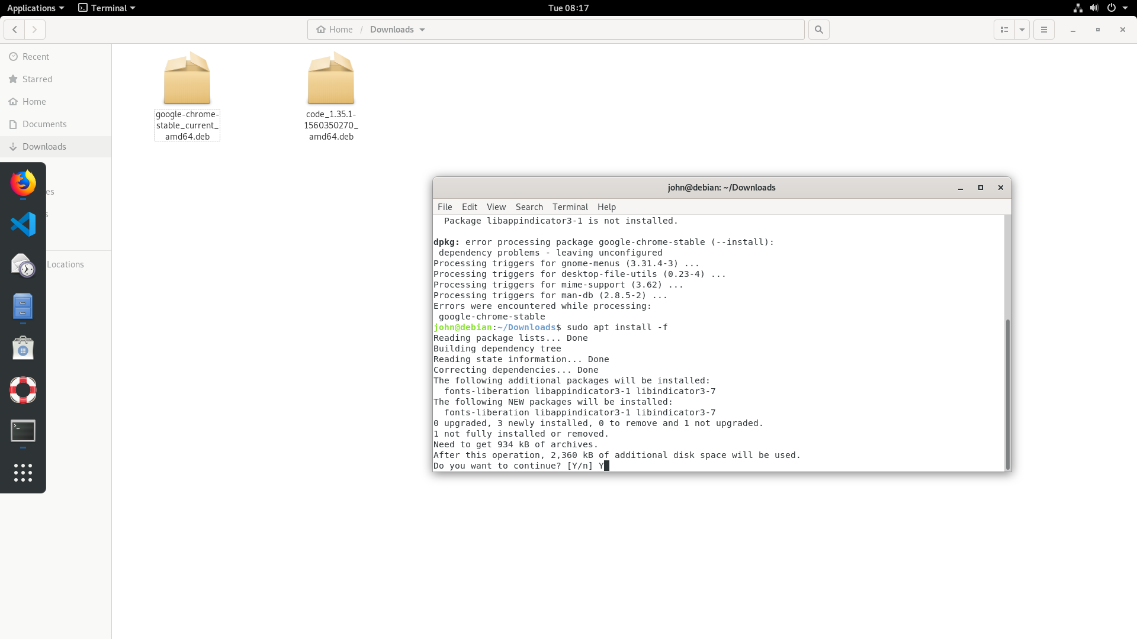Click the 'Correcting dependencies... Done' line
The image size is (1137, 639).
click(x=516, y=370)
